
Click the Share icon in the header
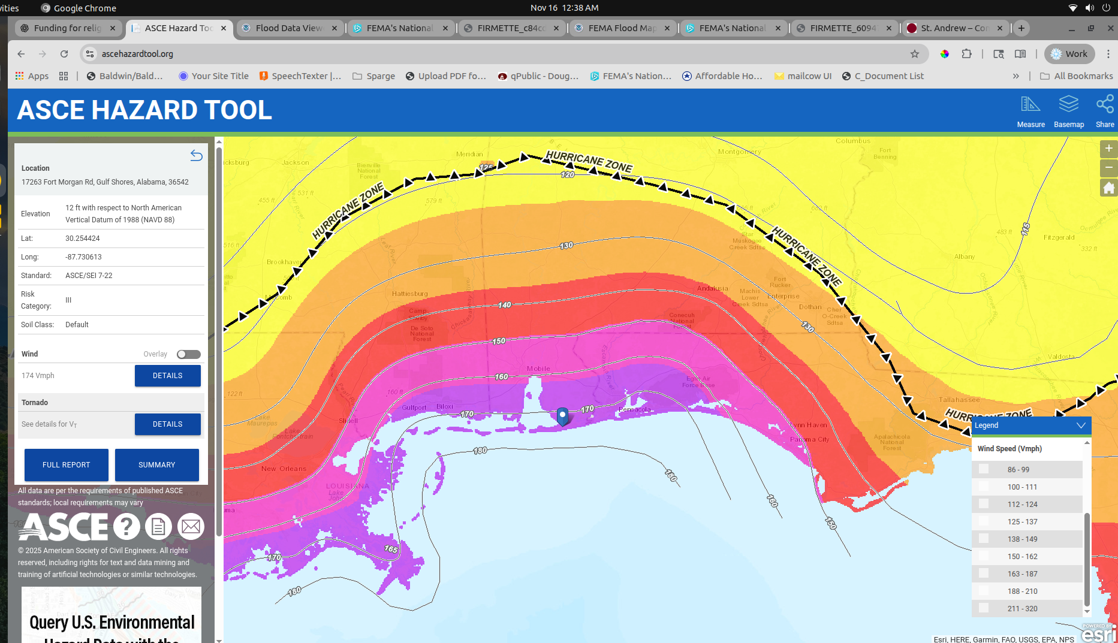pos(1104,111)
